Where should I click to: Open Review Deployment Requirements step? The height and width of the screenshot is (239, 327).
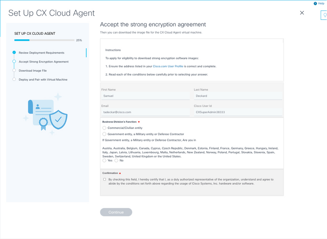click(41, 53)
